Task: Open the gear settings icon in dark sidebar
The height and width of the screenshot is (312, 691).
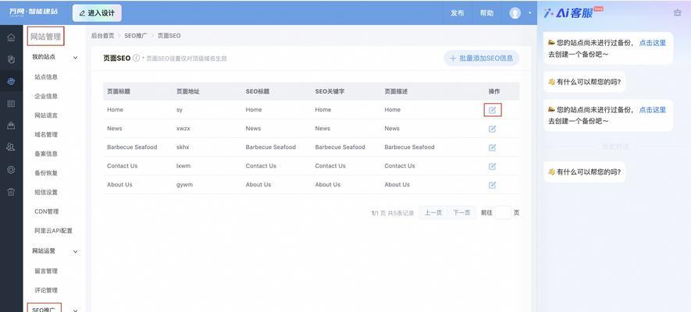Action: tap(11, 170)
